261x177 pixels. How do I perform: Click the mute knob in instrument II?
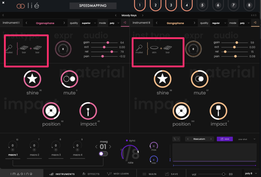tap(200, 79)
